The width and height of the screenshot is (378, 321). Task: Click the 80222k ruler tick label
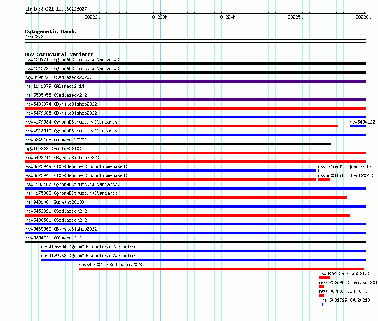pyautogui.click(x=92, y=17)
